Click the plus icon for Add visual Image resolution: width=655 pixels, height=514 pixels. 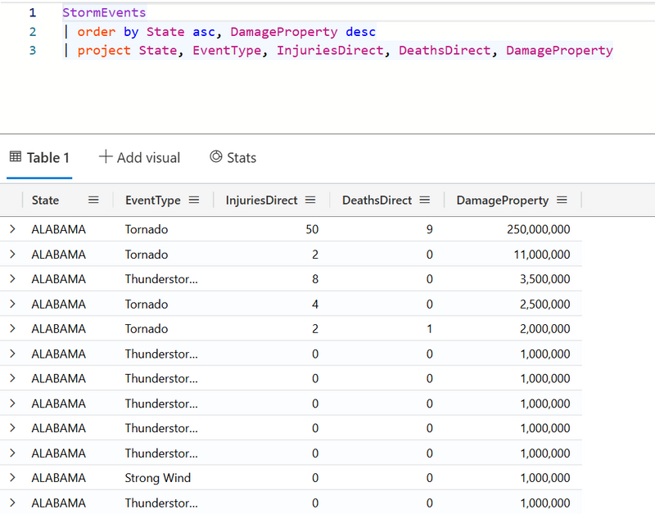tap(106, 156)
